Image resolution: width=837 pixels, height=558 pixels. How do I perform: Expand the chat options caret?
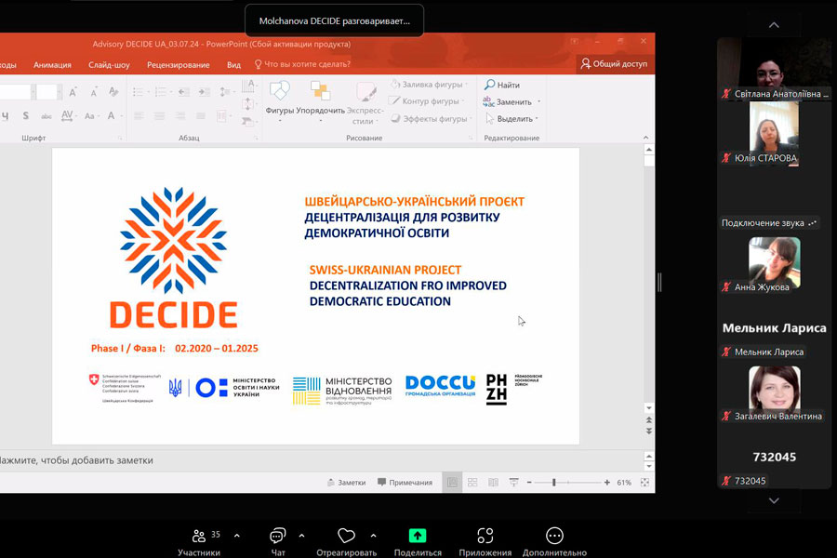pyautogui.click(x=301, y=535)
